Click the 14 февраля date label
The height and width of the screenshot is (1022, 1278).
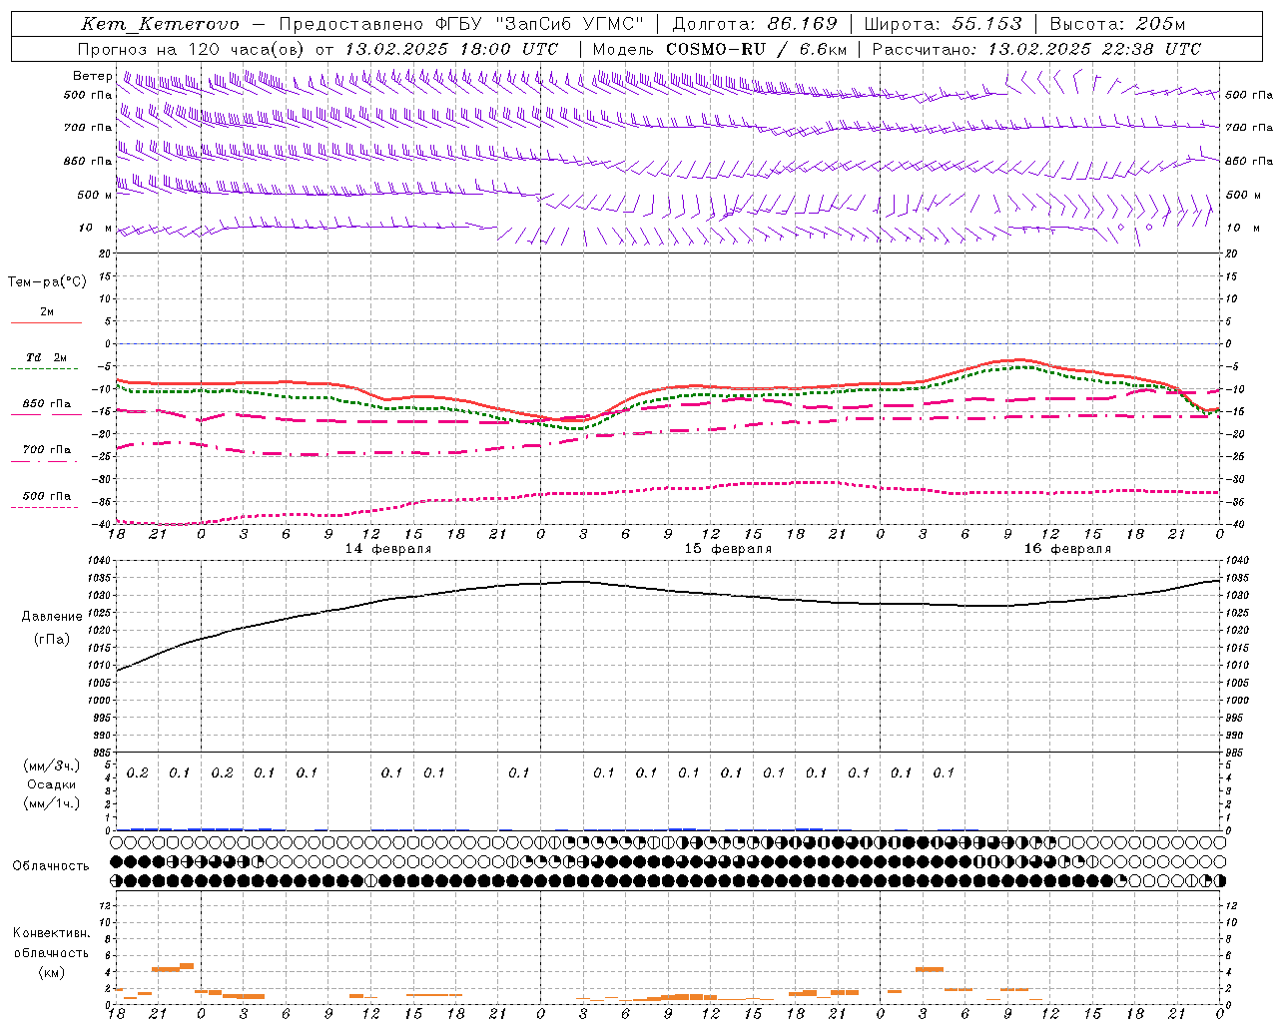pyautogui.click(x=388, y=549)
